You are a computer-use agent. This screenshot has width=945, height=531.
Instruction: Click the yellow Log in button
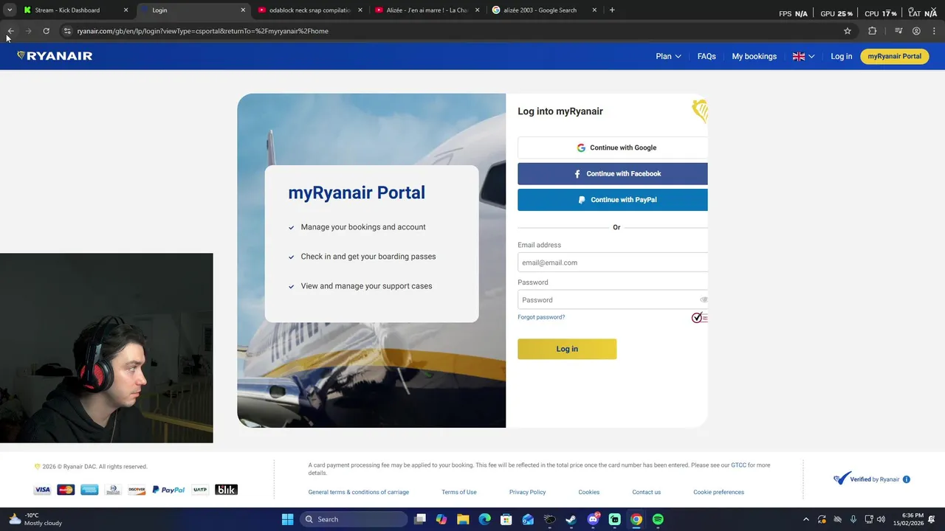[x=567, y=349]
